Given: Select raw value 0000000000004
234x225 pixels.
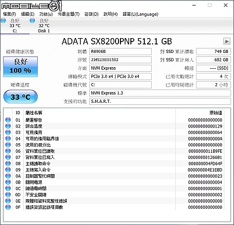Looking at the screenshot, I should click(x=205, y=182).
